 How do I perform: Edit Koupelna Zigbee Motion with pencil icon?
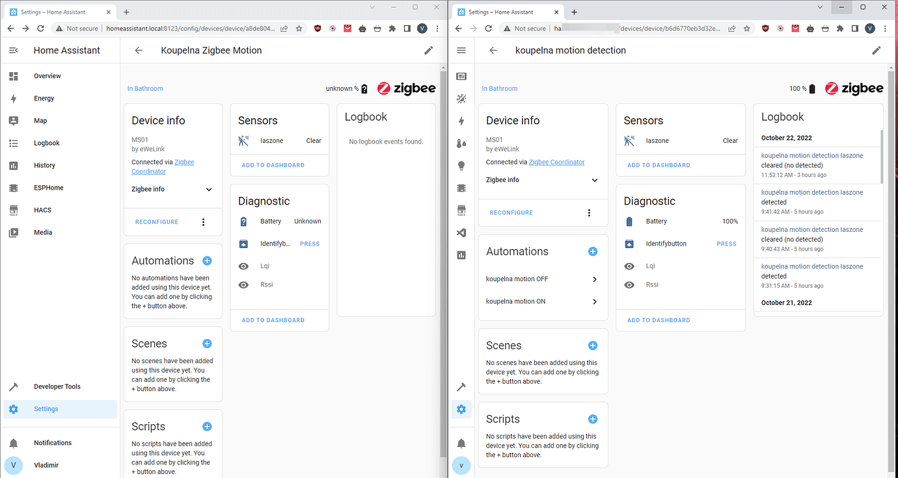click(x=428, y=50)
